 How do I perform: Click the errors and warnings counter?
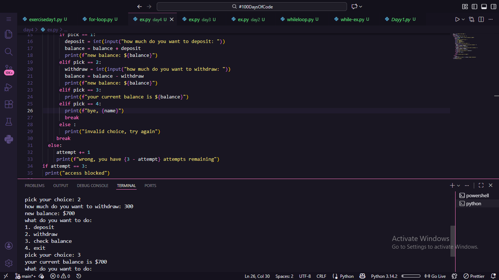click(60, 276)
